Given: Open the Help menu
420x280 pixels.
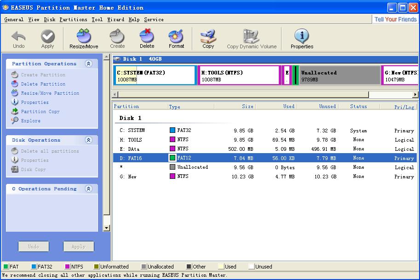Looking at the screenshot, I should point(134,20).
